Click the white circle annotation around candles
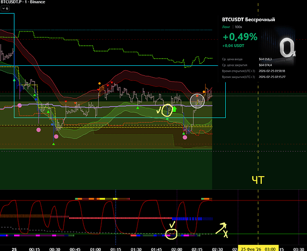The width and height of the screenshot is (307, 251). [198, 100]
